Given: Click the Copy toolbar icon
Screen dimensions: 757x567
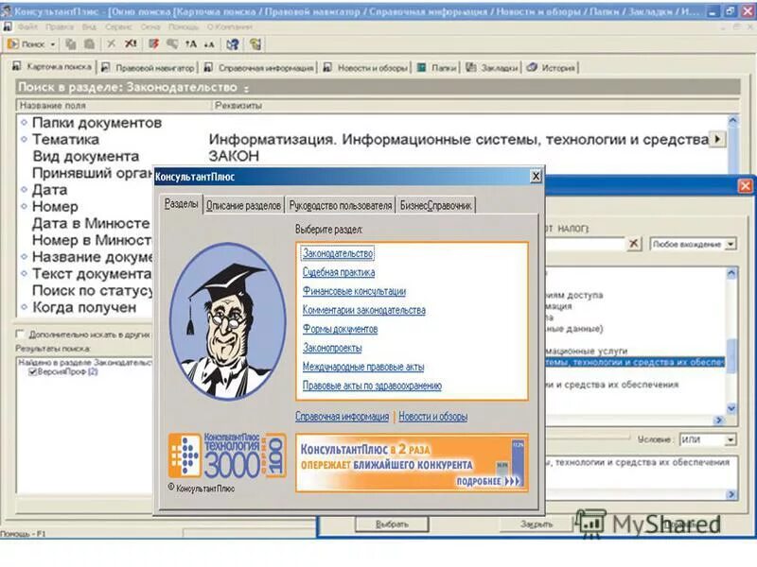Looking at the screenshot, I should click(x=70, y=44).
